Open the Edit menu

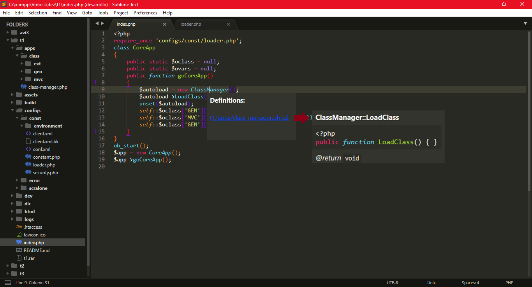(x=19, y=13)
